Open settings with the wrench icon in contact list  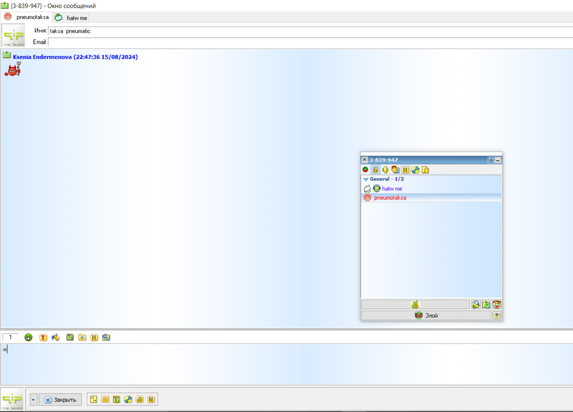point(415,170)
